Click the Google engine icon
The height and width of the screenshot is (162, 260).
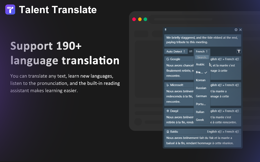(168, 59)
